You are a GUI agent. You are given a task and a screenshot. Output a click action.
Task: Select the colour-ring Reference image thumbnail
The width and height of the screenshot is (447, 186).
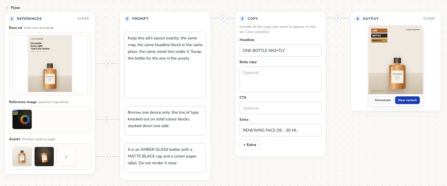tap(22, 120)
